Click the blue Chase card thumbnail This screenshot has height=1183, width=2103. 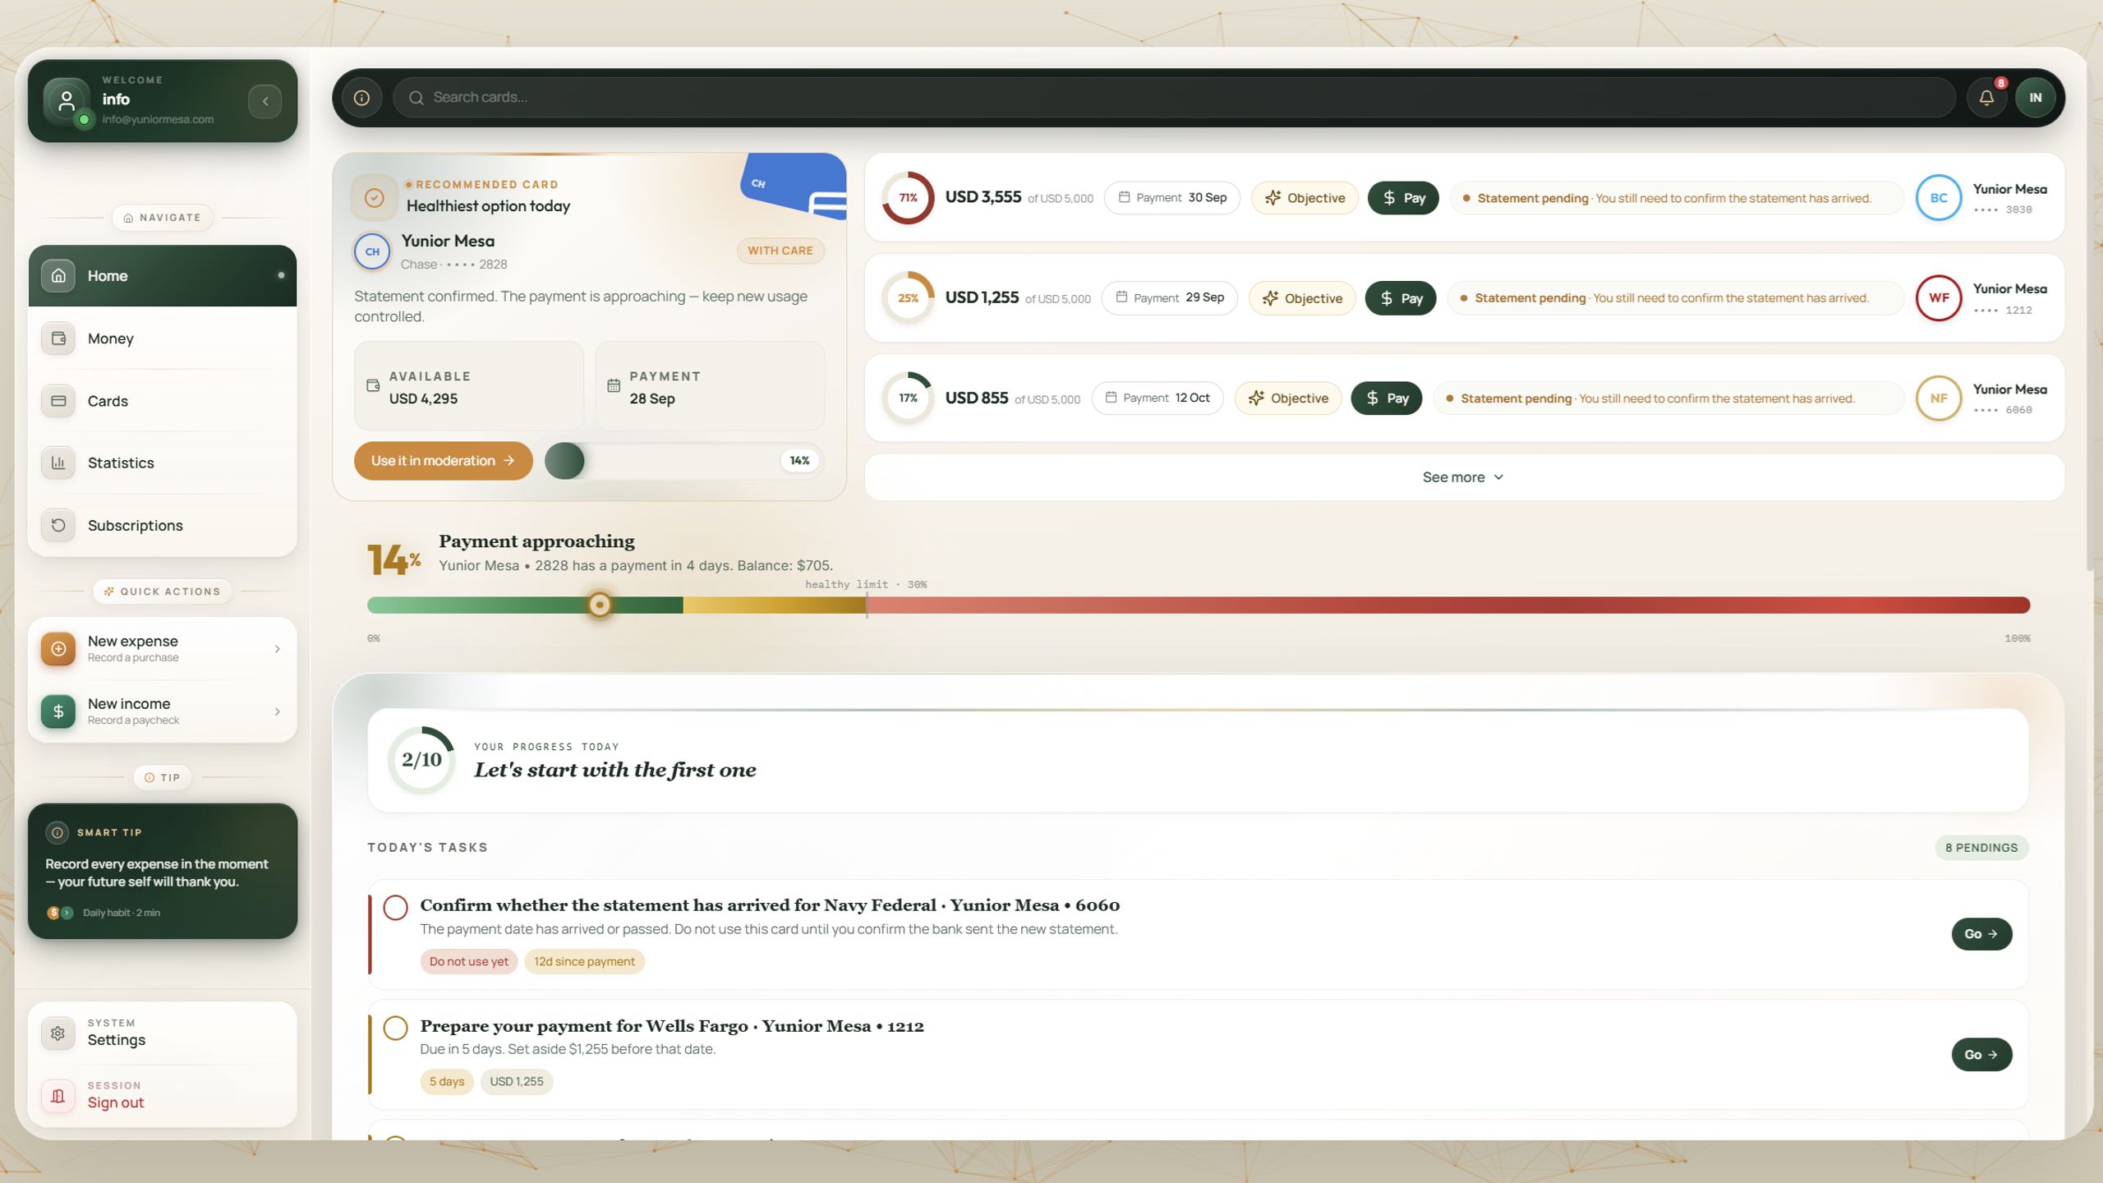794,186
